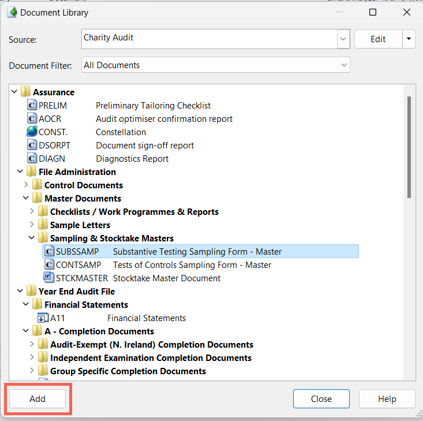This screenshot has height=421, width=423.
Task: Click the DSORPT document icon
Action: point(32,145)
